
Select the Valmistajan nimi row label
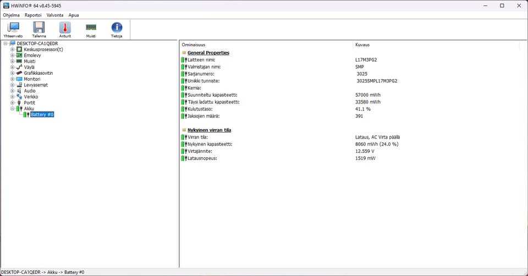point(204,67)
